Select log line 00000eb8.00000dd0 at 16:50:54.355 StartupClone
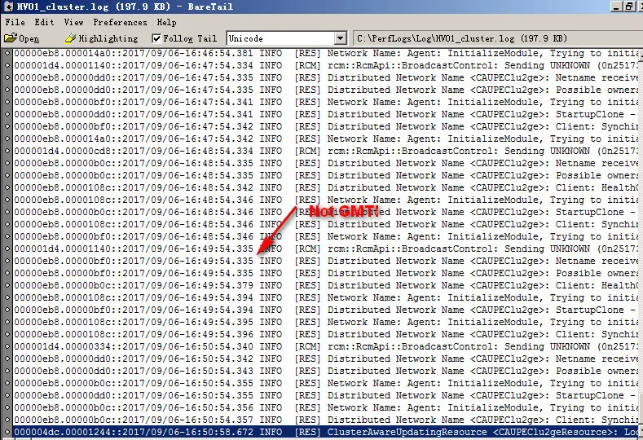This screenshot has height=440, width=643. pos(326,395)
